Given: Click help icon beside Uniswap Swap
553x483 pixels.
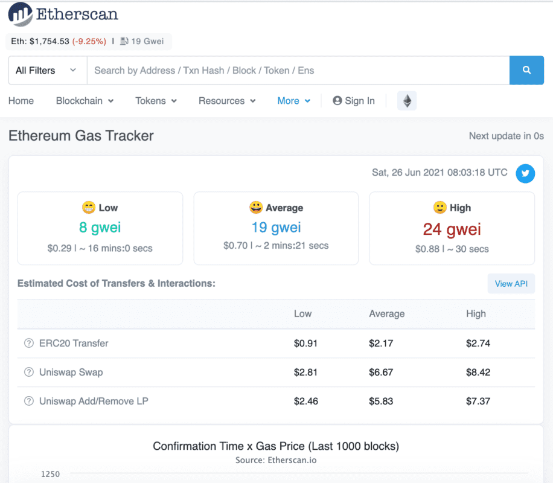Looking at the screenshot, I should coord(28,372).
